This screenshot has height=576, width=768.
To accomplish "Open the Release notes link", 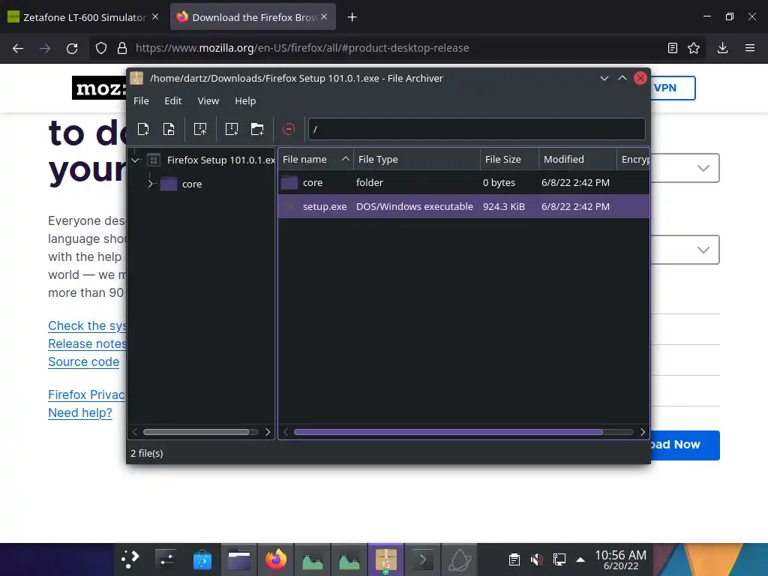I will coord(87,343).
